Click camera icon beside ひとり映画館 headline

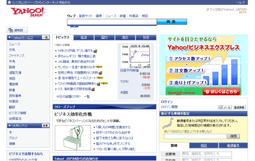click(98, 84)
